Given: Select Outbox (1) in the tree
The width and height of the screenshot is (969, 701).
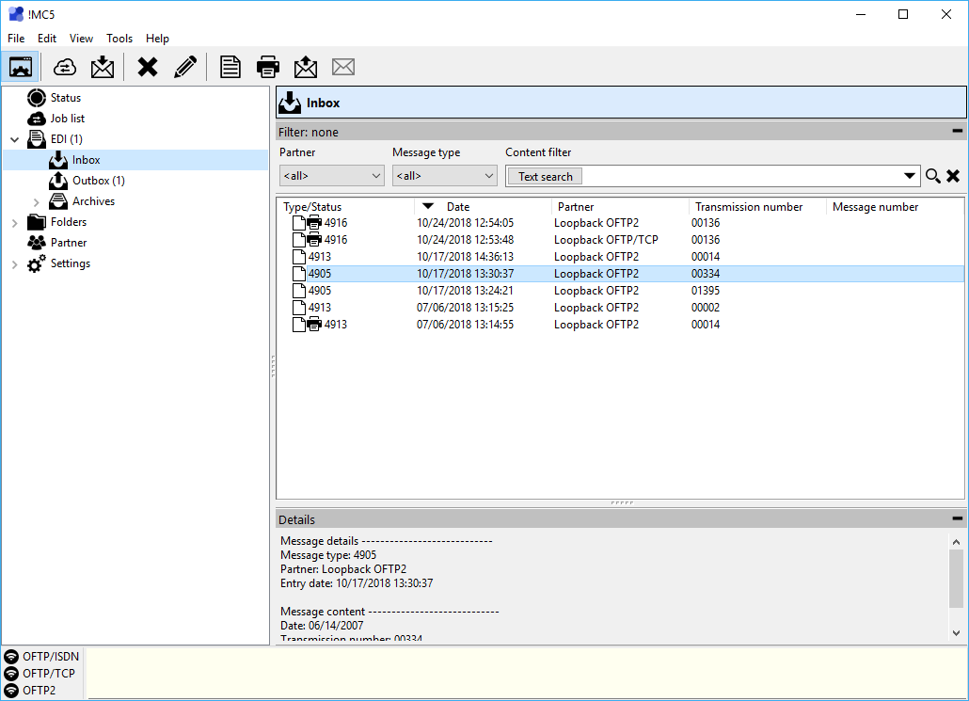Looking at the screenshot, I should coord(98,181).
